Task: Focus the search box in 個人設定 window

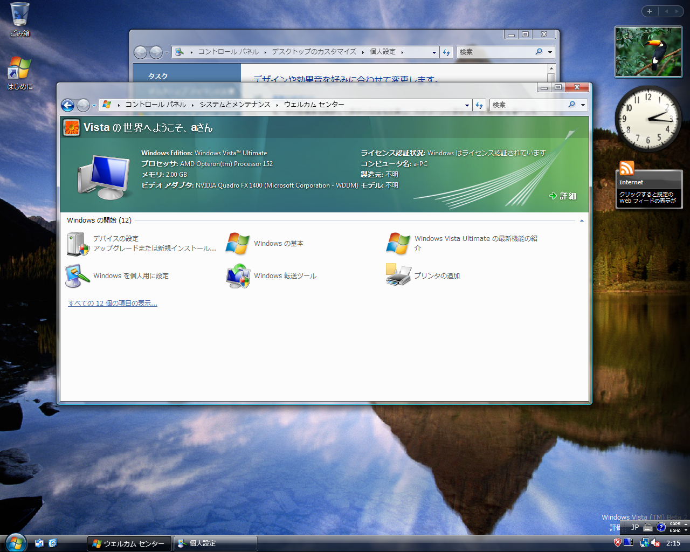Action: [x=495, y=52]
